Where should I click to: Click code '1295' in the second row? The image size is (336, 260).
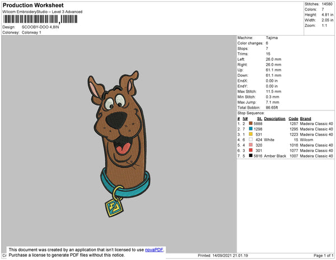(x=294, y=129)
